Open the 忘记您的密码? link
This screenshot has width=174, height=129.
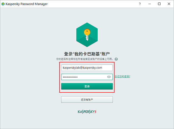[122, 76]
